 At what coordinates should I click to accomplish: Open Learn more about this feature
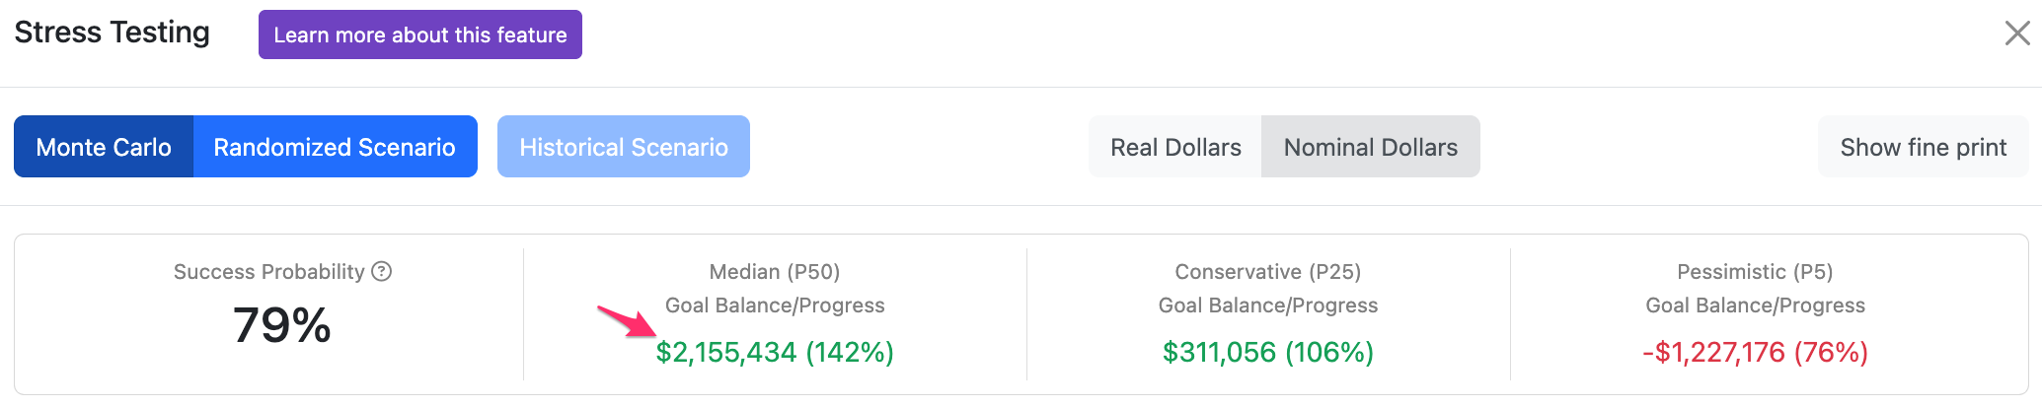420,34
